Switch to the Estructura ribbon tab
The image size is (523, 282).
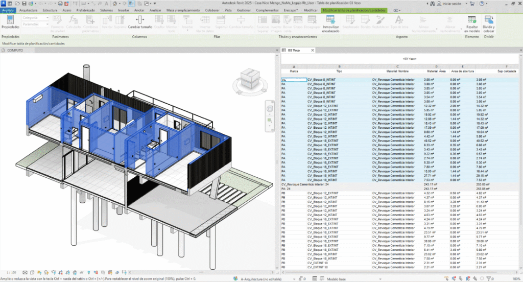tap(50, 10)
